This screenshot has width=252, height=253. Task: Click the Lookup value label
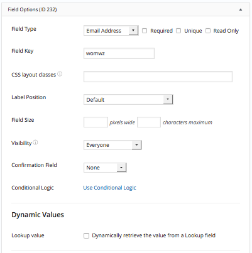(28, 235)
